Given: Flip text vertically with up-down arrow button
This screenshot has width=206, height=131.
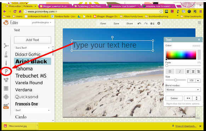Looking at the screenshot, I should pyautogui.click(x=196, y=98).
